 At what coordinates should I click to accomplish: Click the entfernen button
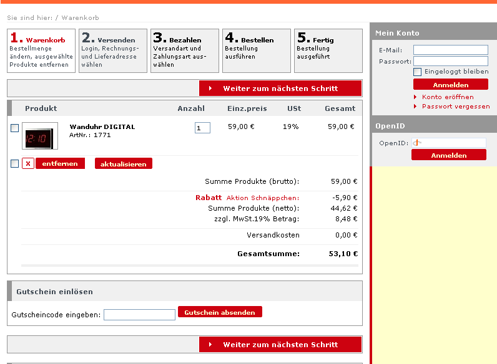60,163
